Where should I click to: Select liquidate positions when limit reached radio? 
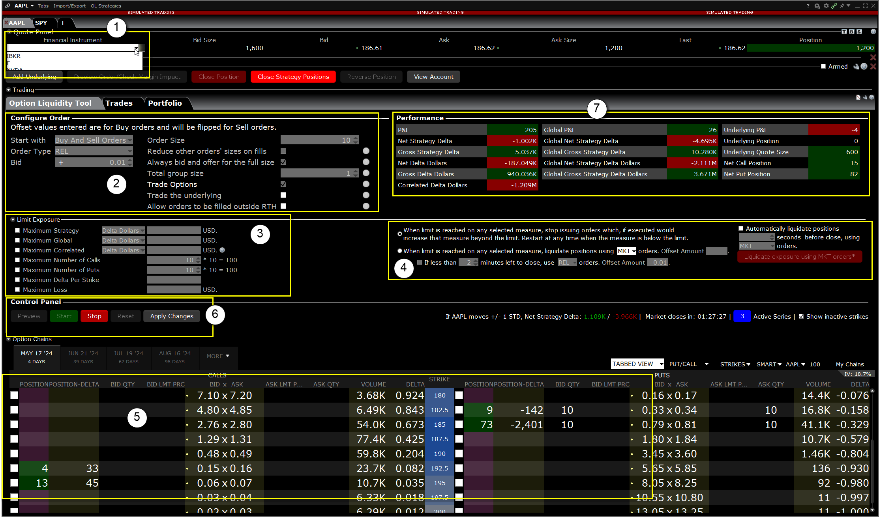(x=399, y=251)
